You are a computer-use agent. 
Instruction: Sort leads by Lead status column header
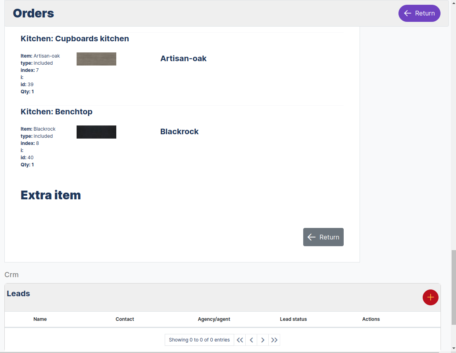tap(293, 319)
